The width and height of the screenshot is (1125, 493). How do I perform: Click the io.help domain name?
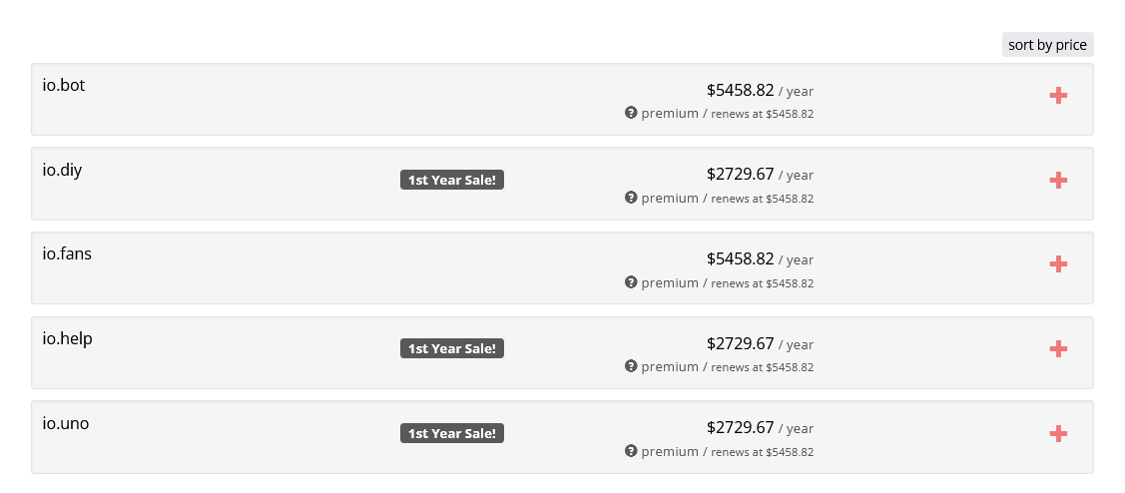67,338
